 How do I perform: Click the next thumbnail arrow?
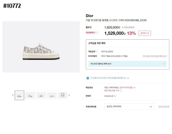(69, 95)
